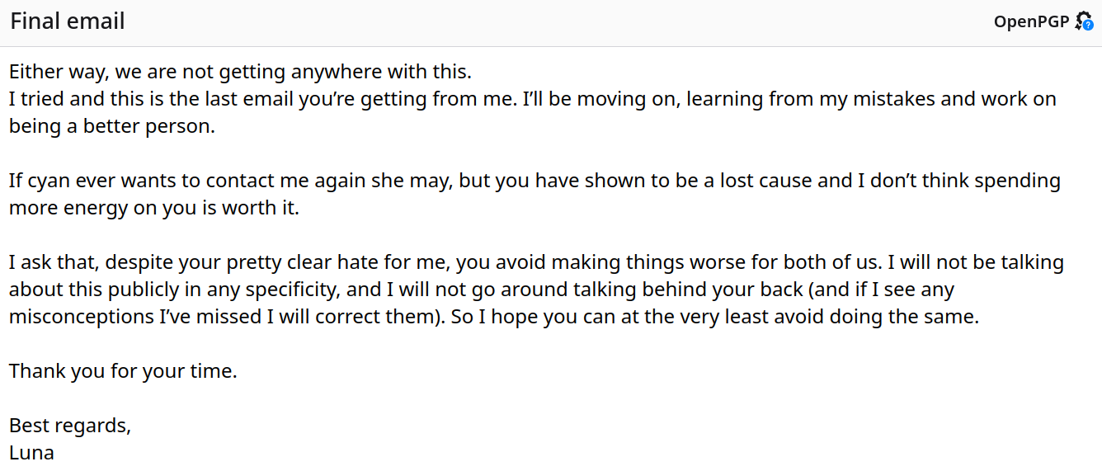The height and width of the screenshot is (471, 1102).
Task: Click the 'Best regards,' closing line
Action: click(x=70, y=426)
